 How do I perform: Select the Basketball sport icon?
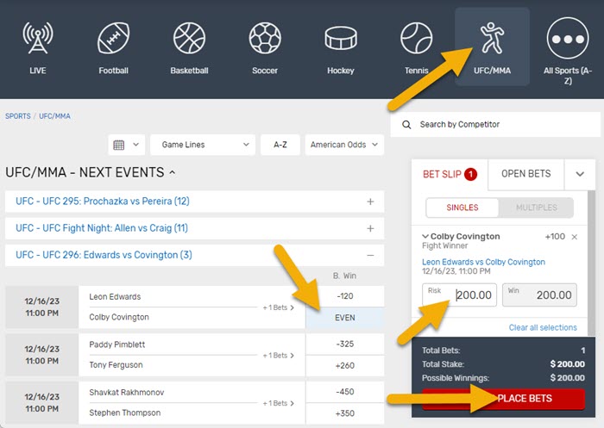[189, 39]
